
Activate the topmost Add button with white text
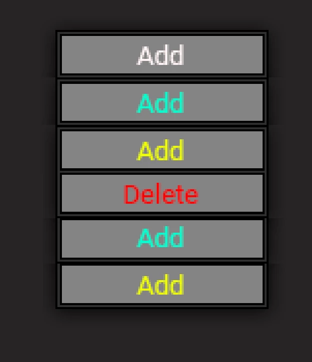162,55
